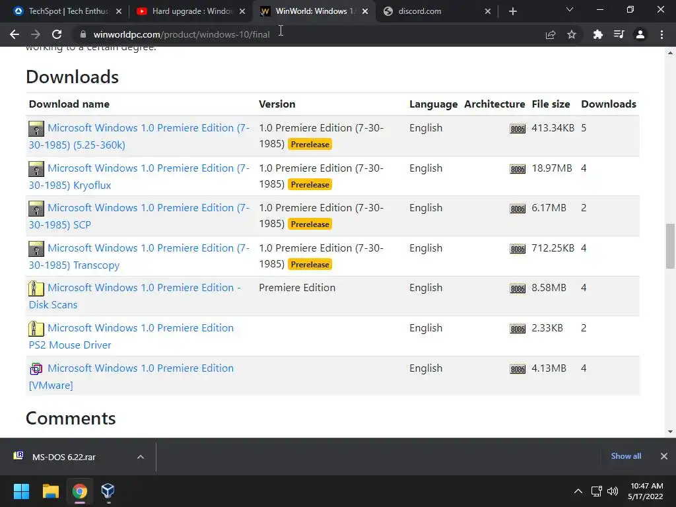This screenshot has height=507, width=676.
Task: Open File Explorer from the taskbar
Action: coord(50,491)
